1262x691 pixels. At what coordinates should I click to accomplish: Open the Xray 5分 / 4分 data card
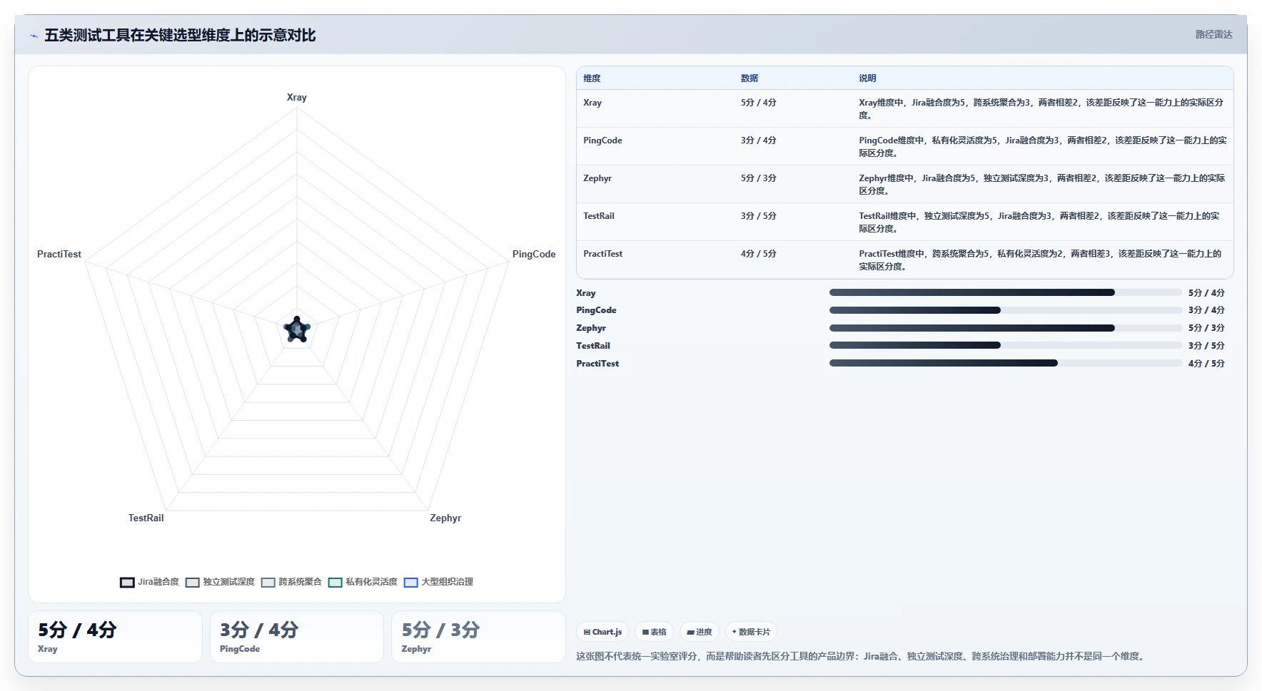click(x=115, y=637)
